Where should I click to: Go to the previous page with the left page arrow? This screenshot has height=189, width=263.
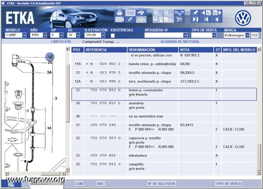tap(206, 13)
